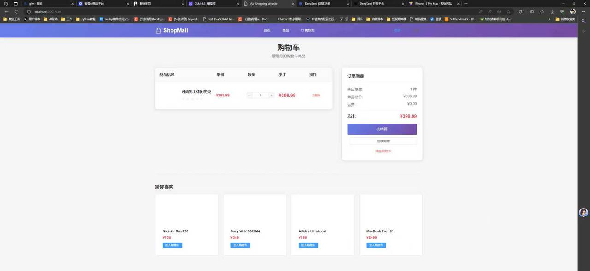The image size is (590, 271).
Task: Click the chevron to show more bookmarks
Action: point(549,19)
